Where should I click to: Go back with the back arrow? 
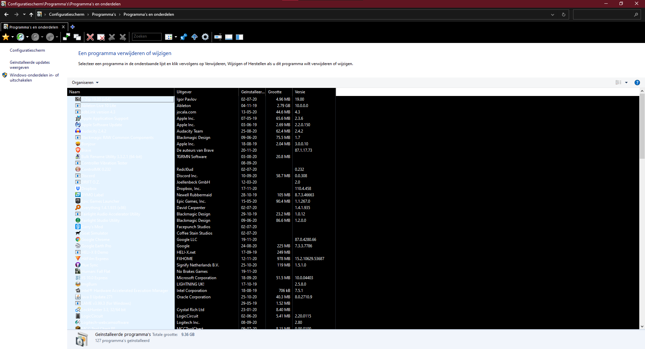(x=6, y=14)
